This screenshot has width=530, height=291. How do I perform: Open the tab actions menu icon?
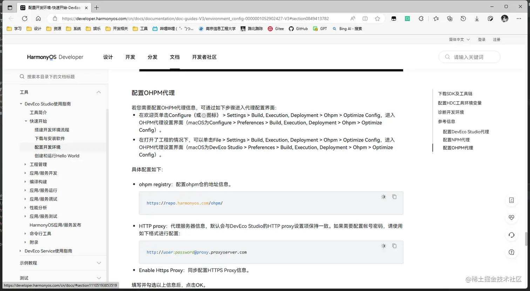pyautogui.click(x=10, y=7)
